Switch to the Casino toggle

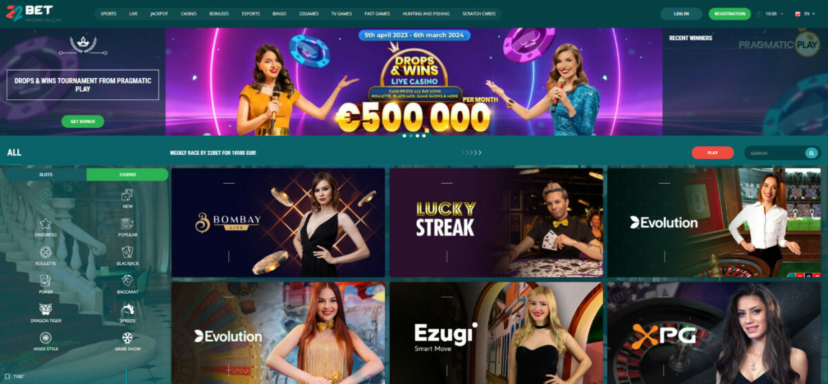tap(128, 175)
